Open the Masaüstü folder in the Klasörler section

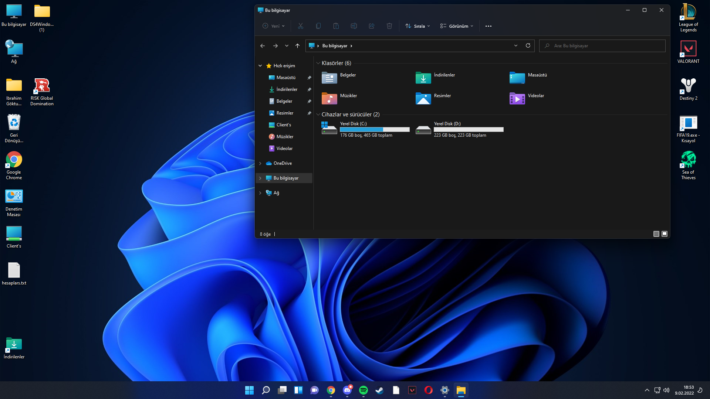click(529, 78)
